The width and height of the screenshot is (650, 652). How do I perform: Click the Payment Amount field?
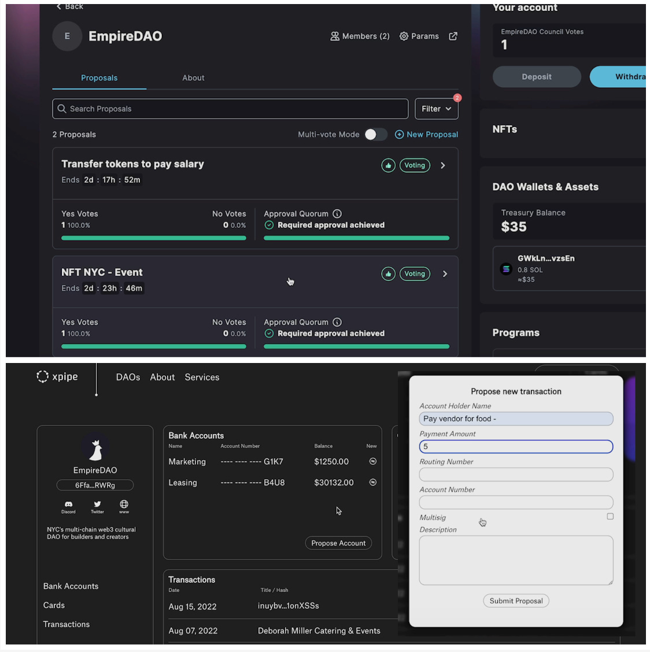click(x=516, y=446)
